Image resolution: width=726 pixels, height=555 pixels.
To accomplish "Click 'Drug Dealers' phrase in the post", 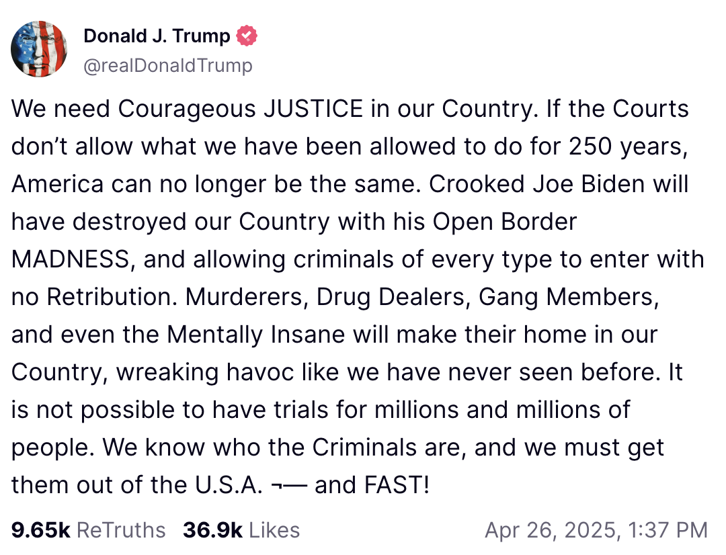I will 391,297.
